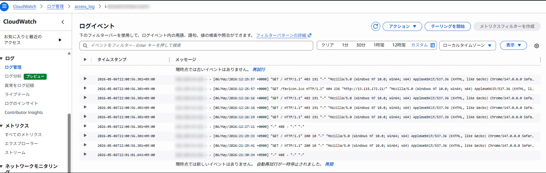Image resolution: width=546 pixels, height=173 pixels.
Task: Expand the 12:27:11 408 log row
Action: click(85, 126)
